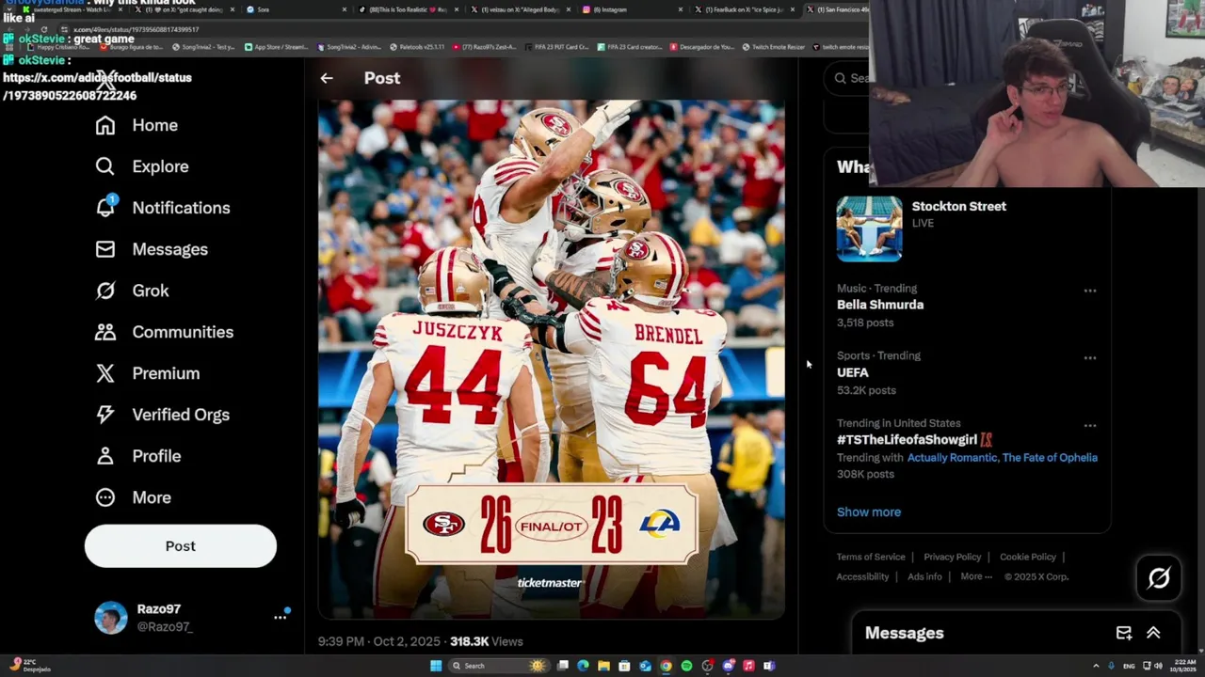
Task: Open Notifications bell in sidebar
Action: [162, 208]
